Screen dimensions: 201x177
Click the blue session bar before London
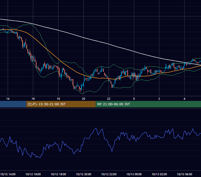(13, 104)
